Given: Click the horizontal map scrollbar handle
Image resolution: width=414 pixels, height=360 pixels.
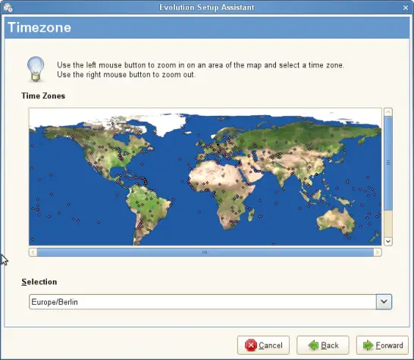Looking at the screenshot, I should point(205,252).
